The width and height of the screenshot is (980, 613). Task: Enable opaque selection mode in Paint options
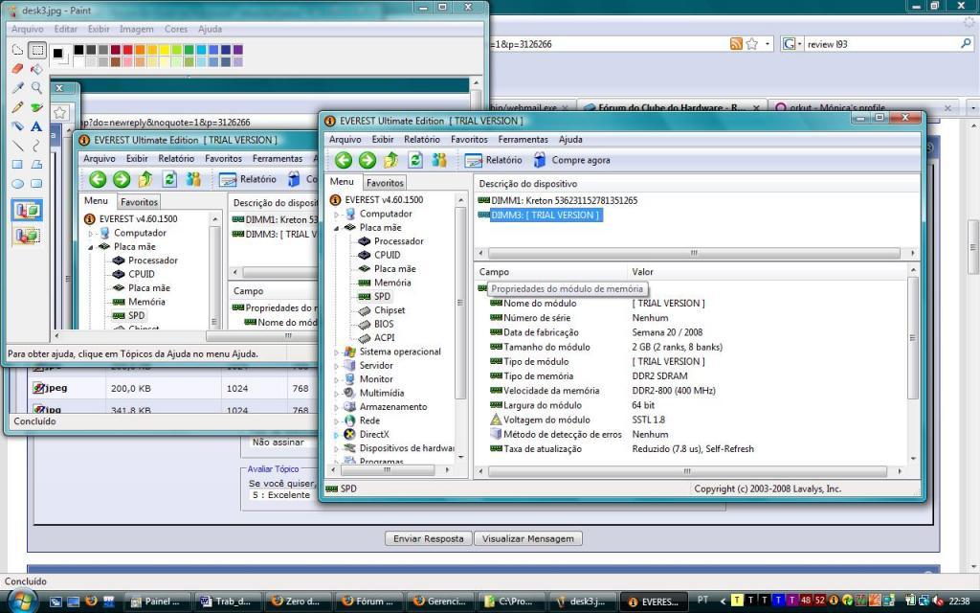click(x=27, y=211)
